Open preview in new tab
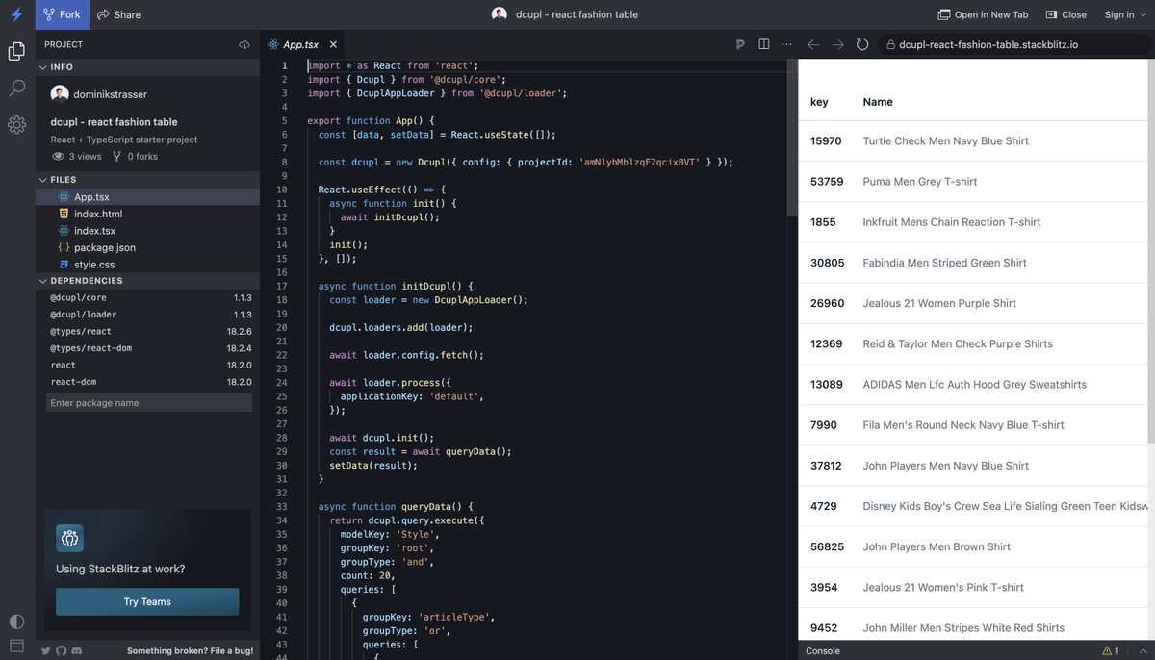Viewport: 1155px width, 660px height. pyautogui.click(x=983, y=14)
